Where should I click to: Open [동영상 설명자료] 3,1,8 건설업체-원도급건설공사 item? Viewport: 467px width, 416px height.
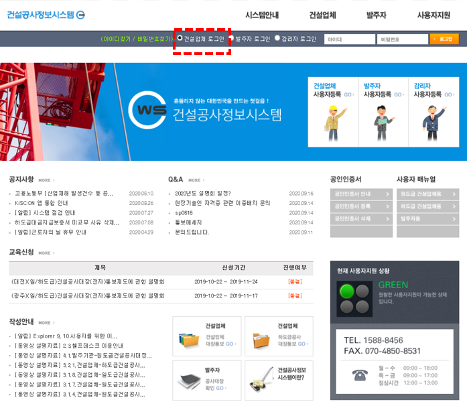tap(80, 375)
